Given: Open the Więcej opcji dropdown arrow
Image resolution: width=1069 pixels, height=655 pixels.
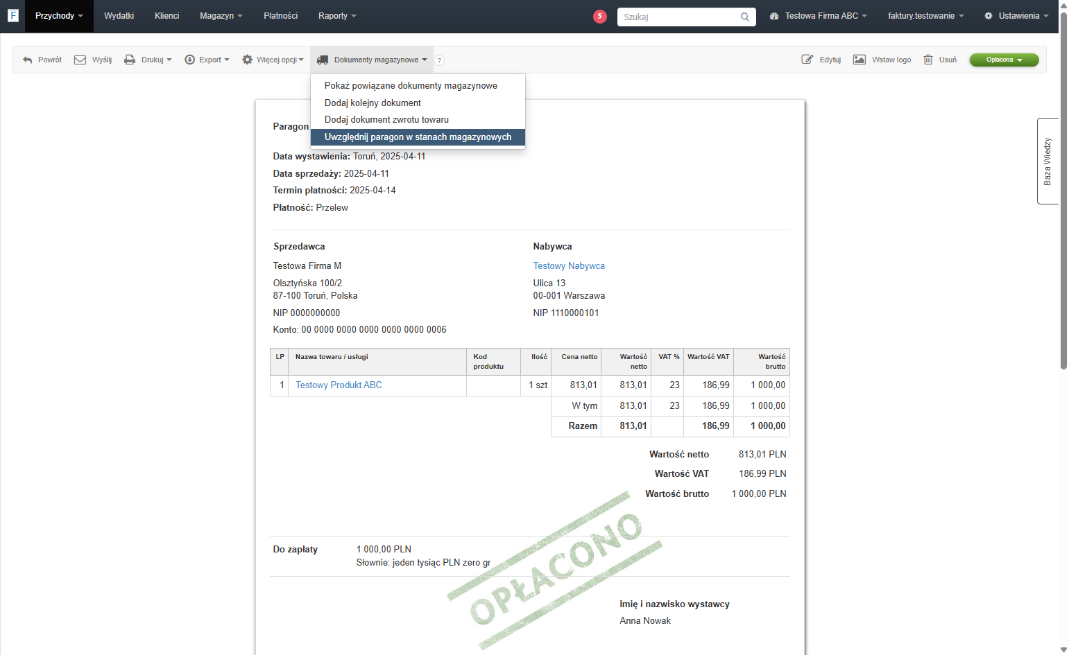Looking at the screenshot, I should [x=301, y=60].
